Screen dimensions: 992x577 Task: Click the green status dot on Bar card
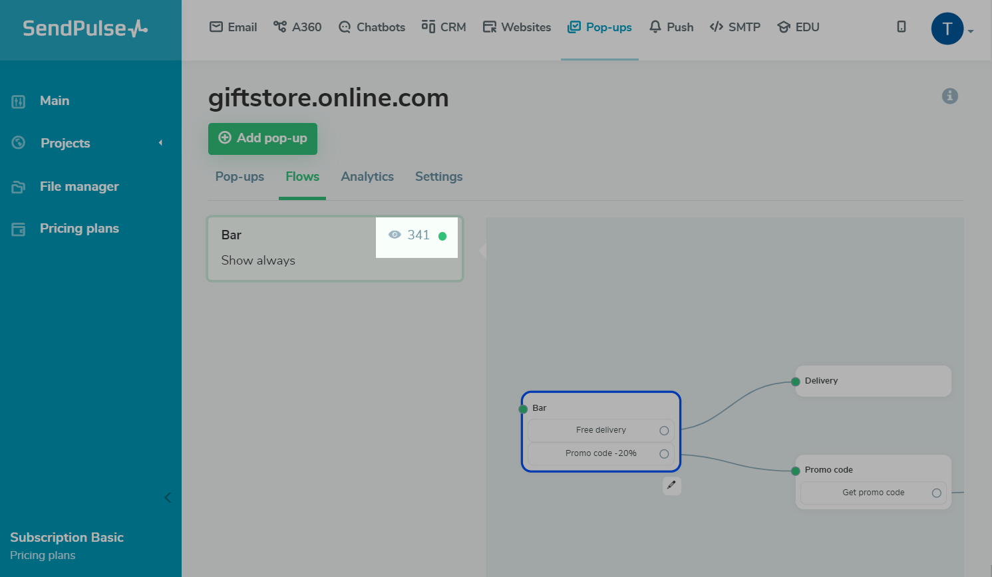click(x=442, y=236)
